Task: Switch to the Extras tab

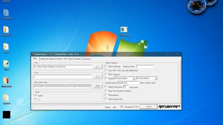Action: [78, 59]
